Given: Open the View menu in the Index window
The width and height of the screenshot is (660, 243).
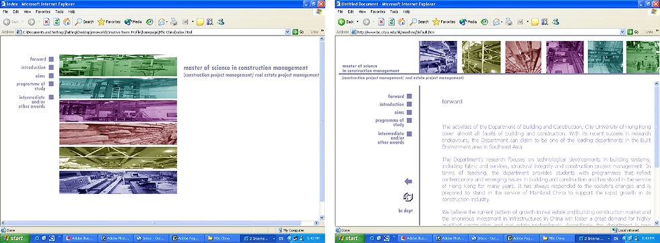Looking at the screenshot, I should [28, 12].
